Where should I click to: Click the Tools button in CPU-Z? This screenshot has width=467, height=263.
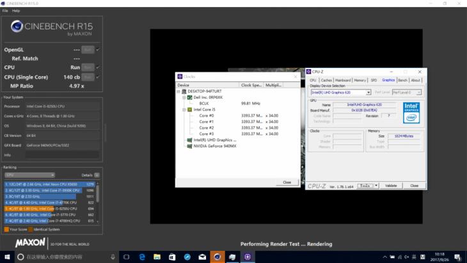[365, 186]
